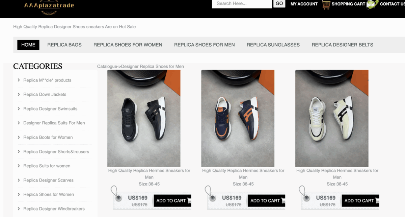Expand the Replica Down Jackets category
This screenshot has width=405, height=217.
[19, 95]
